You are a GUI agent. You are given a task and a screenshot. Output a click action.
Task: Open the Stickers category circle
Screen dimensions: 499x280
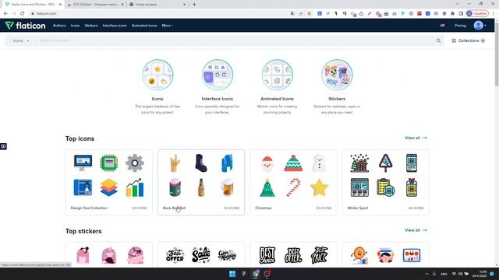coord(337,75)
